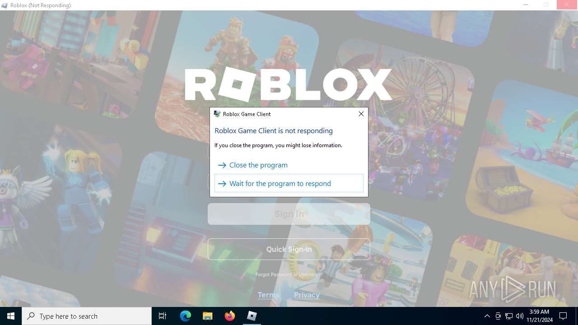The image size is (578, 325).
Task: Click the Sign In button
Action: (x=289, y=214)
